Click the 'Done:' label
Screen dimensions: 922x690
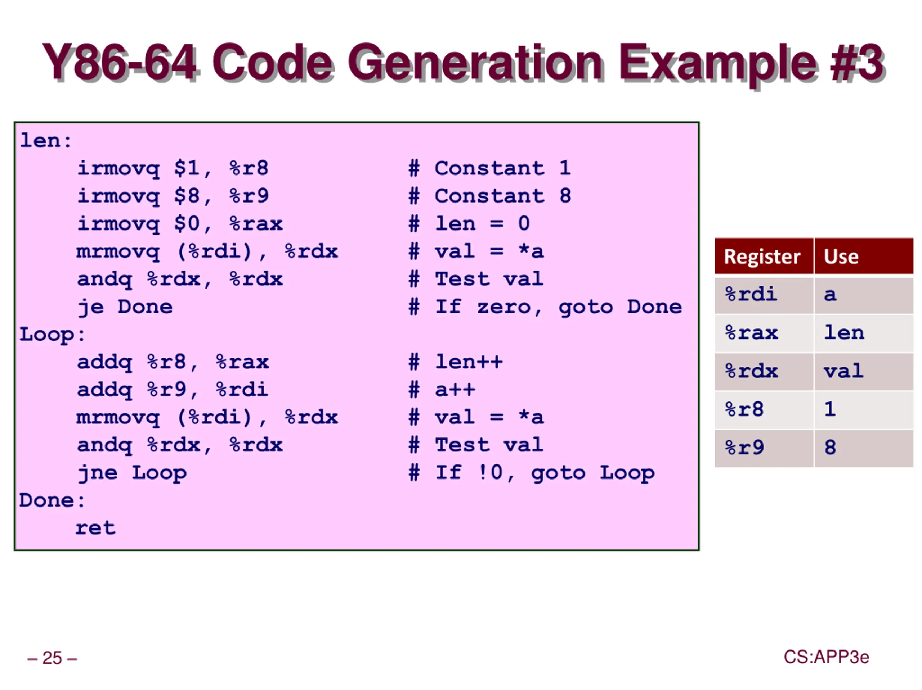coord(53,500)
